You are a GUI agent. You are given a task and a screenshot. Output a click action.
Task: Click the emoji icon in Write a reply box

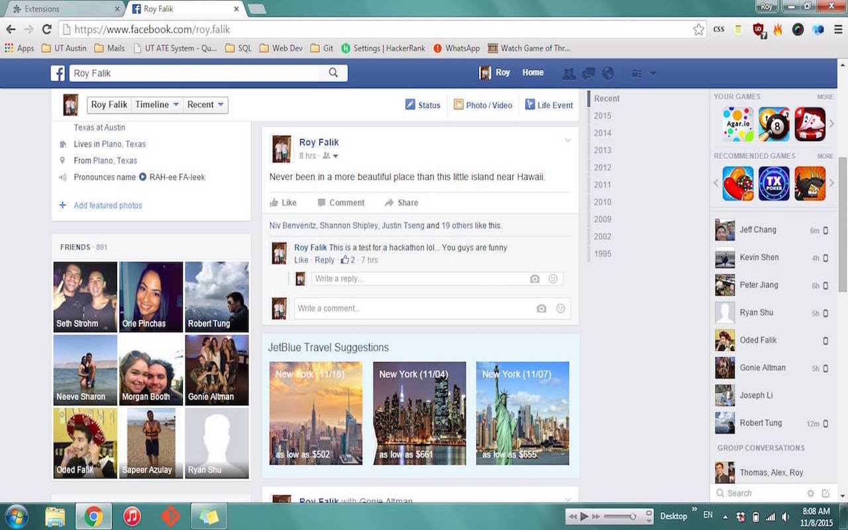(553, 279)
